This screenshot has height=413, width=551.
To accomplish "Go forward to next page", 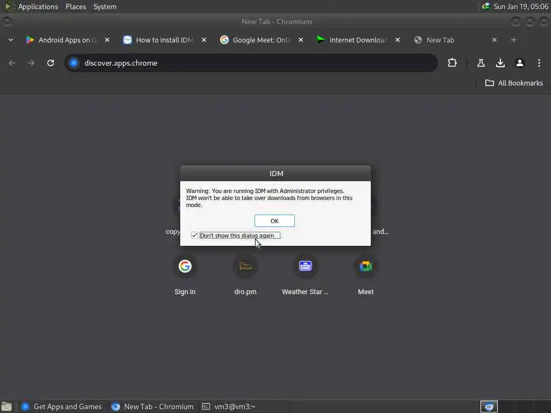I will tap(31, 63).
